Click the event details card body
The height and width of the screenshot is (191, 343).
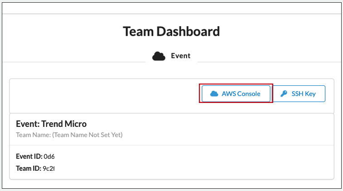click(171, 162)
